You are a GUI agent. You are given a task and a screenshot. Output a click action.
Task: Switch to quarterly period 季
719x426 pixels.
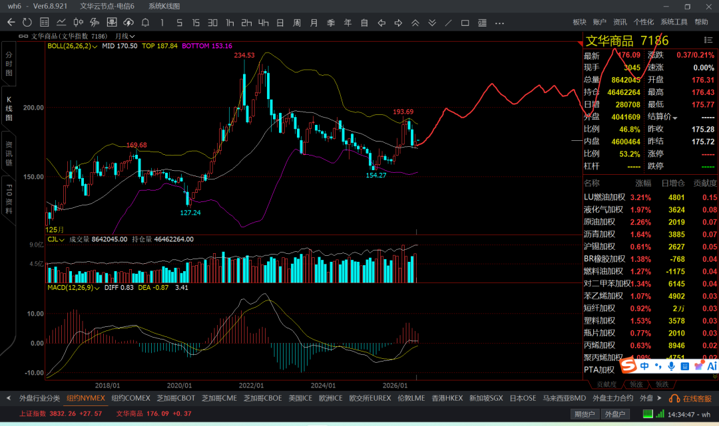(331, 23)
